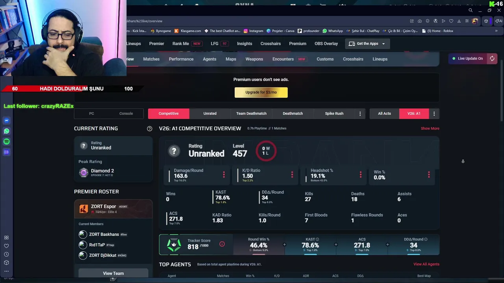Open WhatsApp in the browser sidebar
The width and height of the screenshot is (504, 283).
click(6, 131)
